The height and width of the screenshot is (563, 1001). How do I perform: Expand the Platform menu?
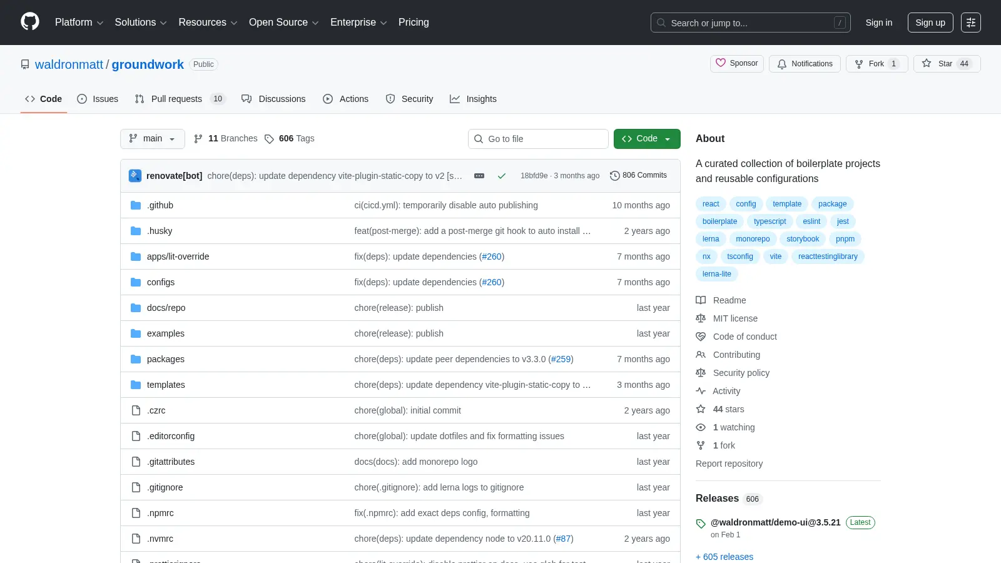79,23
